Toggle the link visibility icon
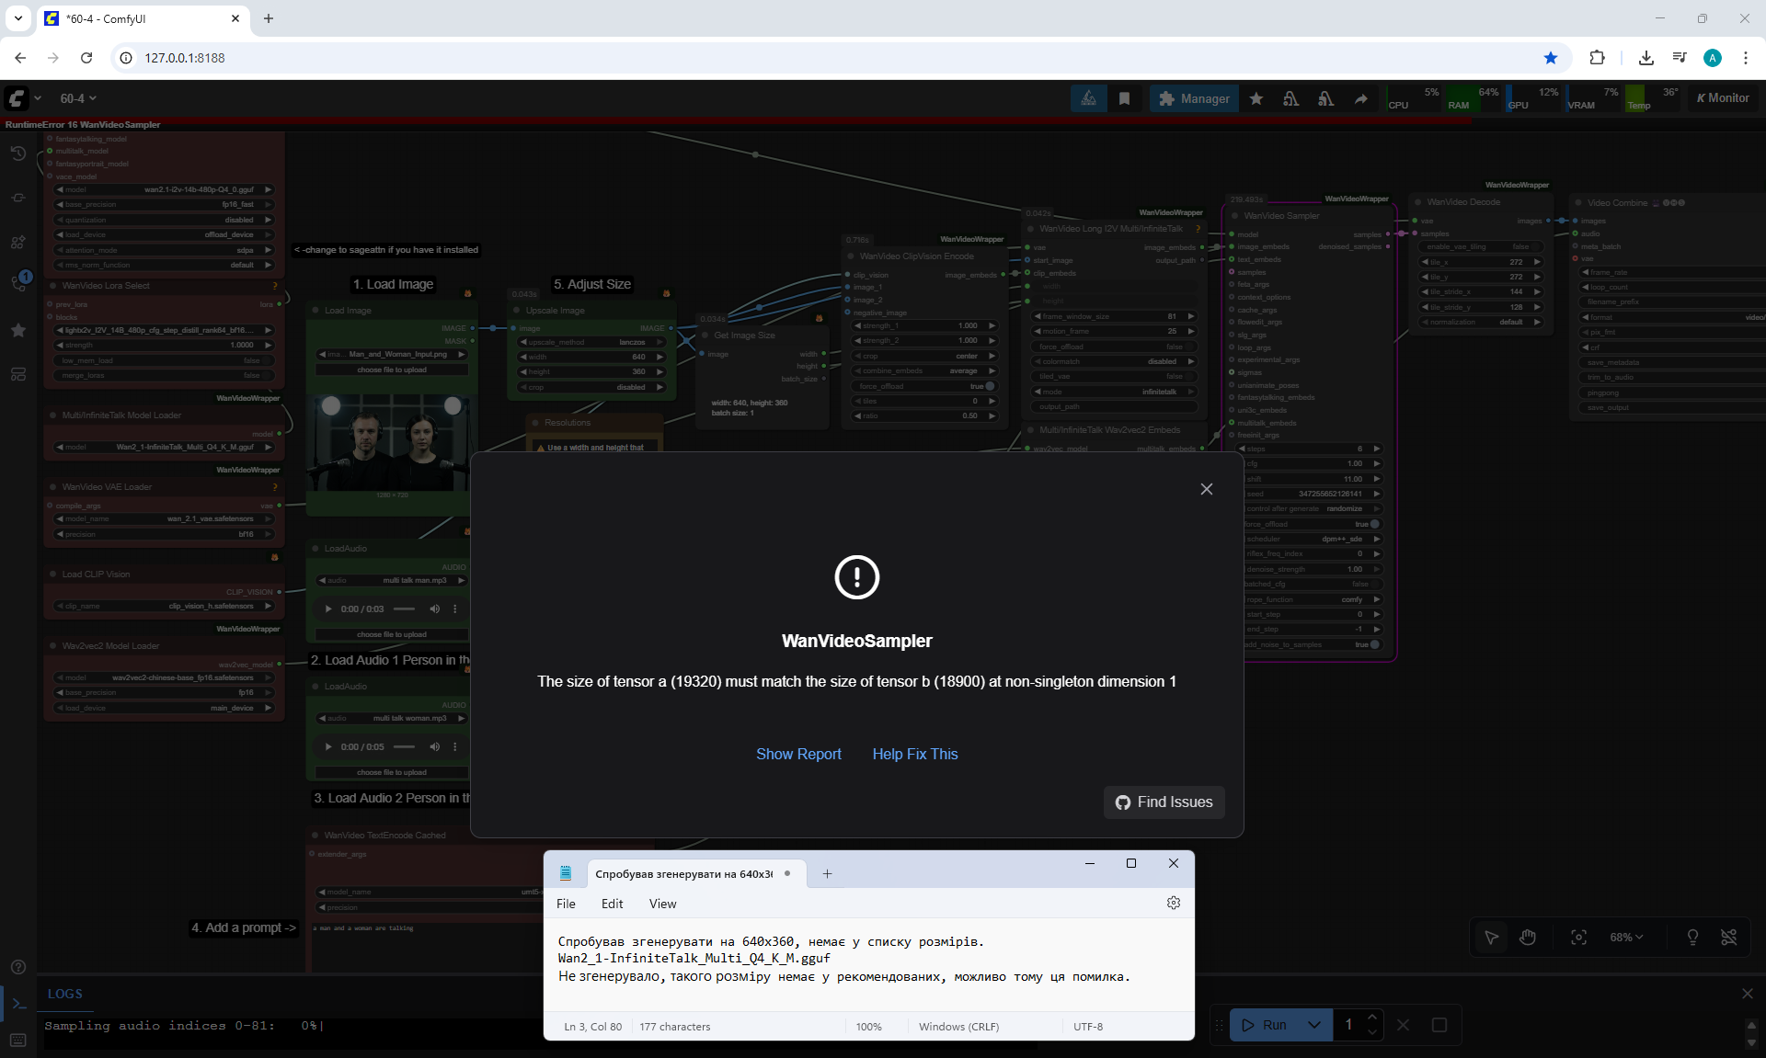Viewport: 1766px width, 1058px height. (x=1729, y=937)
